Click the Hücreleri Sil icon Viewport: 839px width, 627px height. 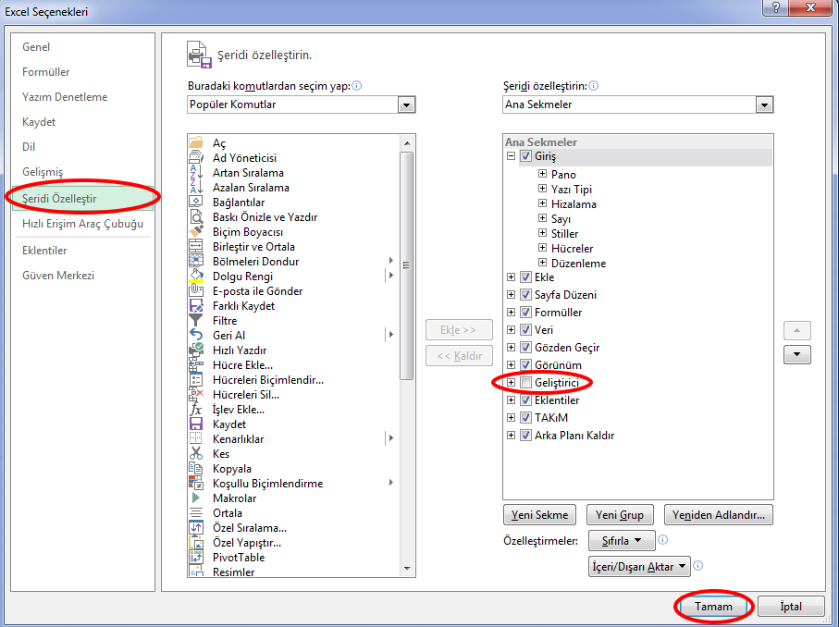click(x=196, y=394)
